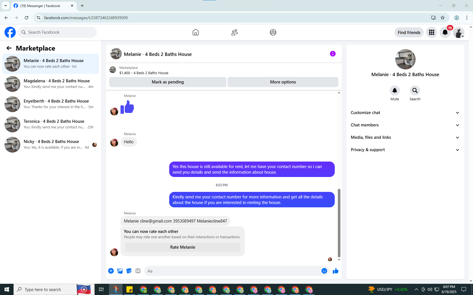Screen dimensions: 473x295
Task: Open the Facebook home logo
Action: 10,32
